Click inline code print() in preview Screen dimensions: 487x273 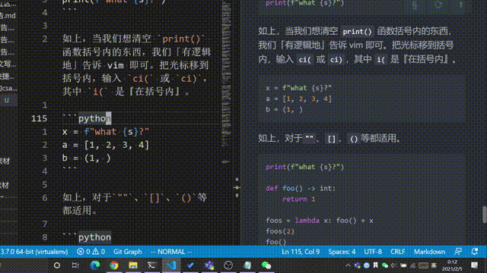pos(357,32)
